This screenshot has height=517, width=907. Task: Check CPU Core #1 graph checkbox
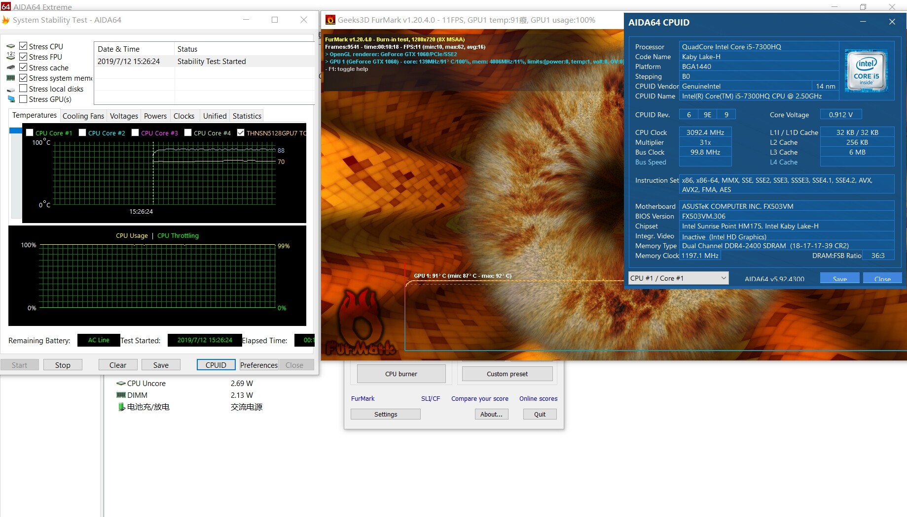30,132
